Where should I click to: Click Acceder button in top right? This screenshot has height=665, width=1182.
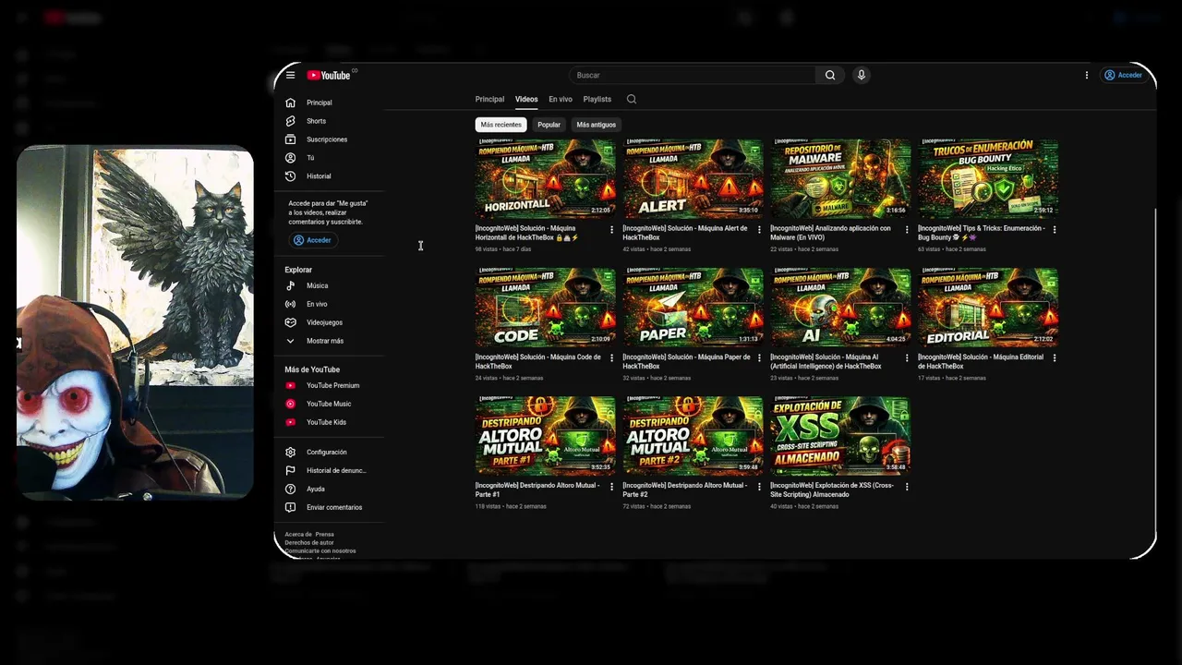pos(1123,75)
